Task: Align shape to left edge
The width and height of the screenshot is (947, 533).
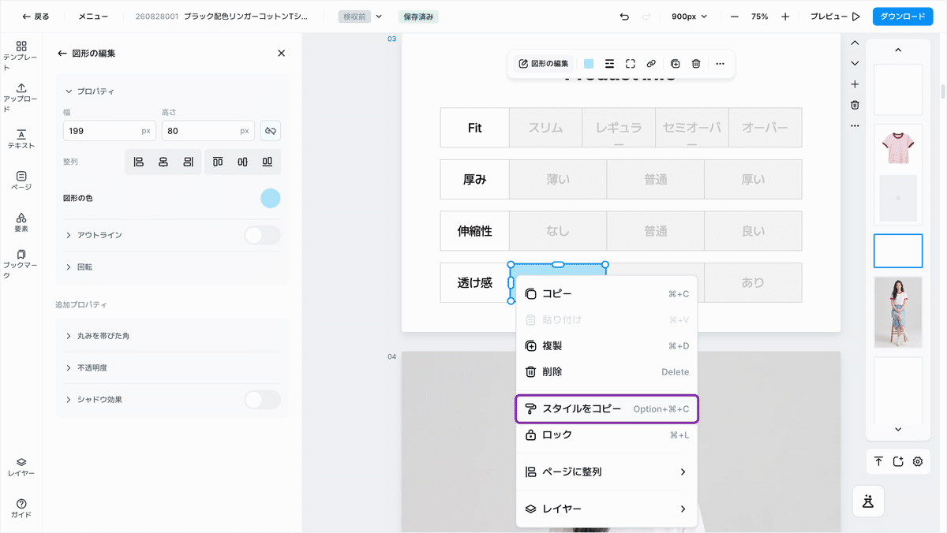Action: tap(139, 162)
